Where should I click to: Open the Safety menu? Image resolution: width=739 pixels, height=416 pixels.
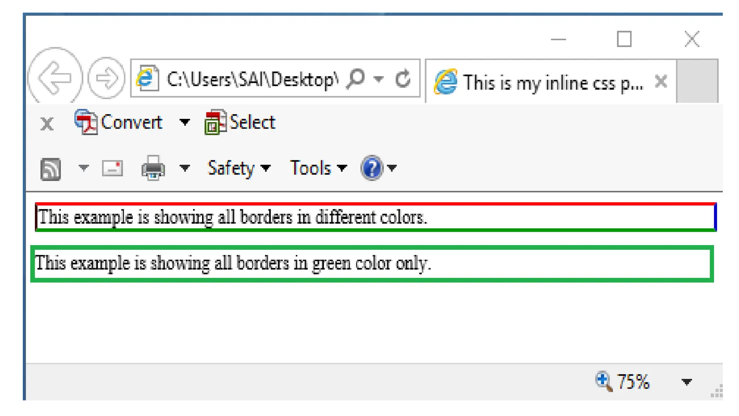238,168
